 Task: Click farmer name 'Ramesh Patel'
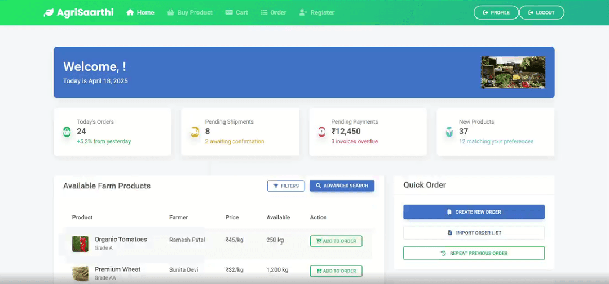pyautogui.click(x=187, y=240)
